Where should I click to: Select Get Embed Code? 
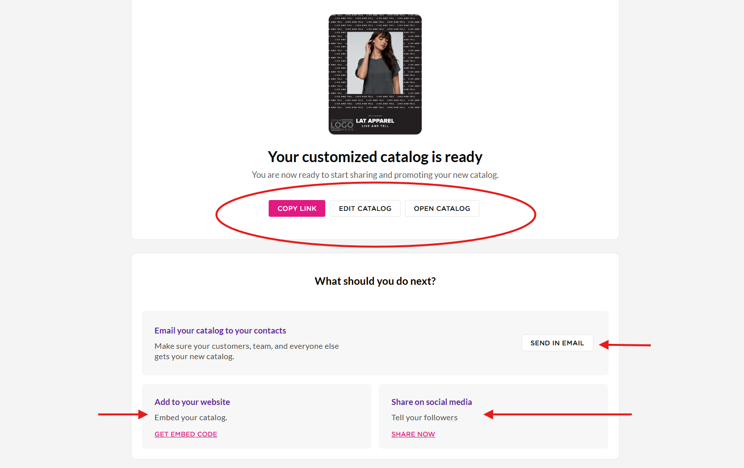point(186,434)
